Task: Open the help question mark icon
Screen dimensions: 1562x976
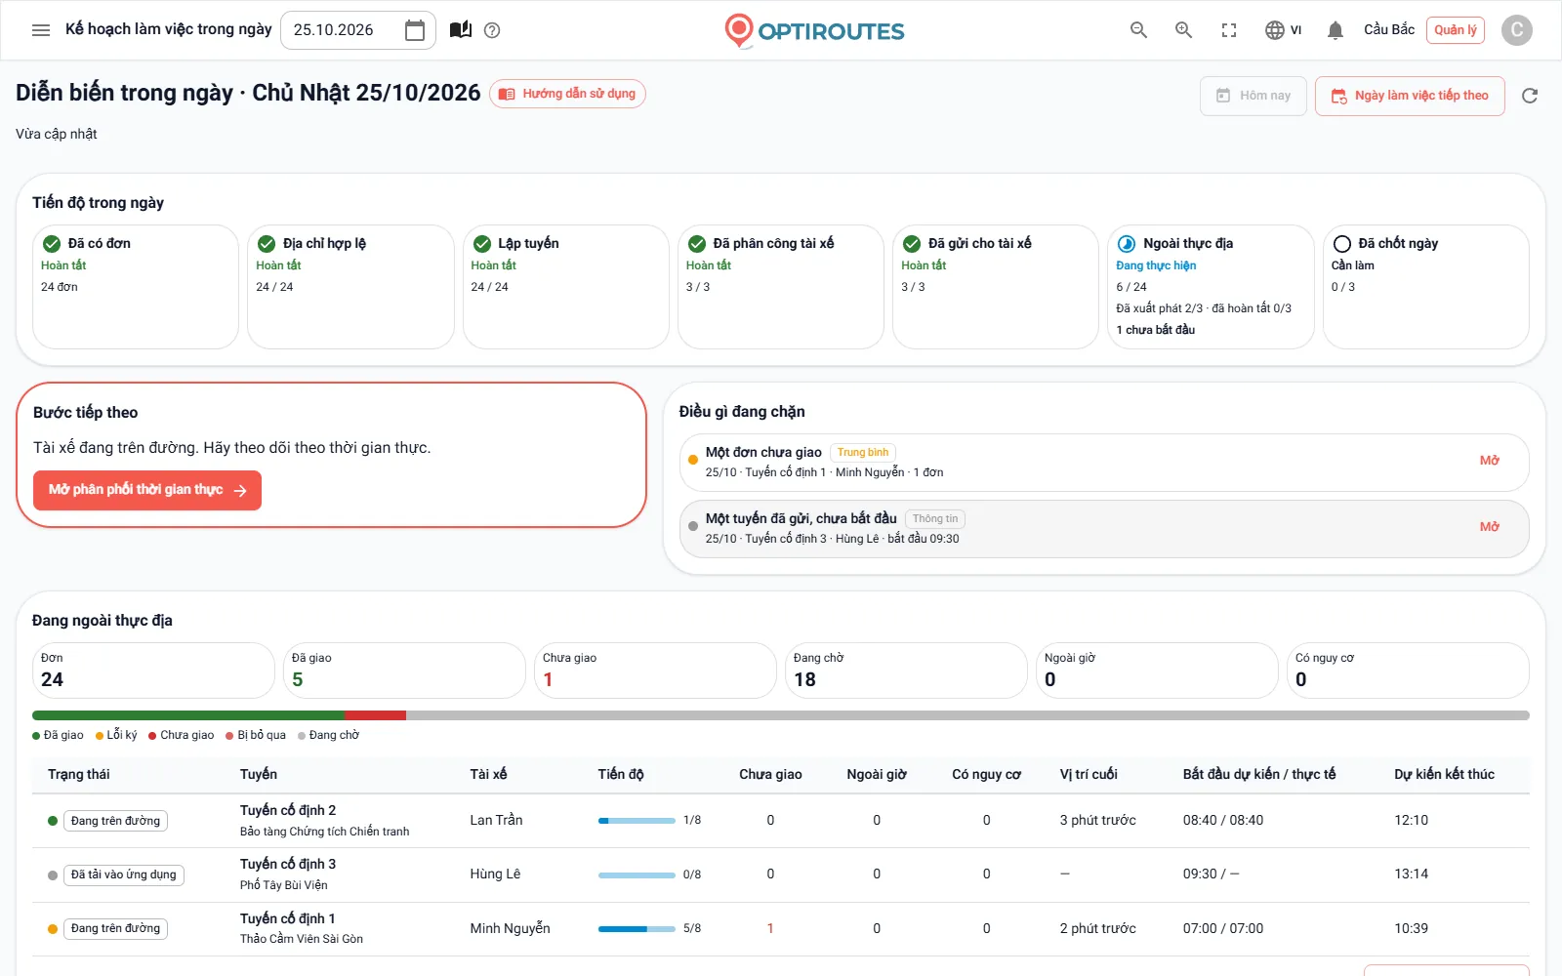Action: (492, 30)
